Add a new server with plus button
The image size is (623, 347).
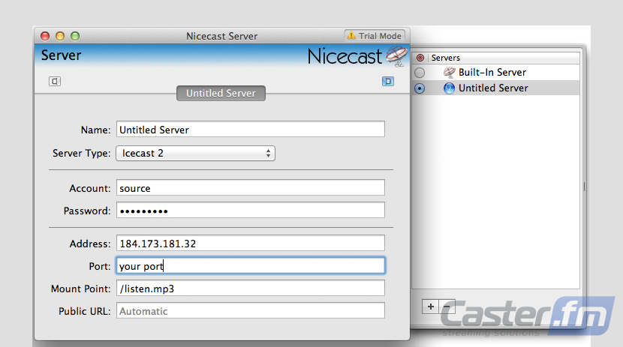pos(430,306)
